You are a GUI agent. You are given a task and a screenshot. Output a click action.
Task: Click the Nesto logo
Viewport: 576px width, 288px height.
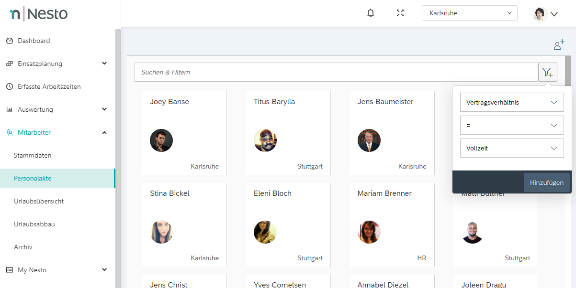pyautogui.click(x=39, y=14)
